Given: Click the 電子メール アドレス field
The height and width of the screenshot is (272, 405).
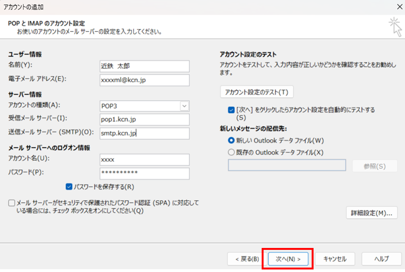Looking at the screenshot, I should 144,80.
